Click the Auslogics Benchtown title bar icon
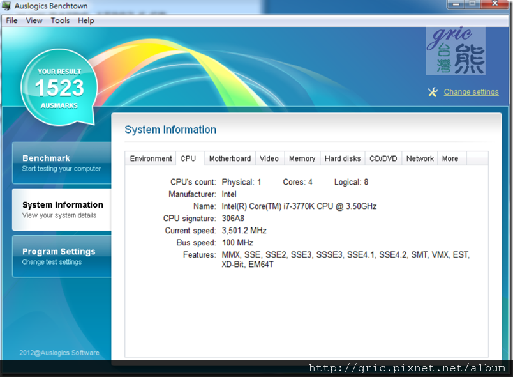This screenshot has height=377, width=513. tap(6, 6)
